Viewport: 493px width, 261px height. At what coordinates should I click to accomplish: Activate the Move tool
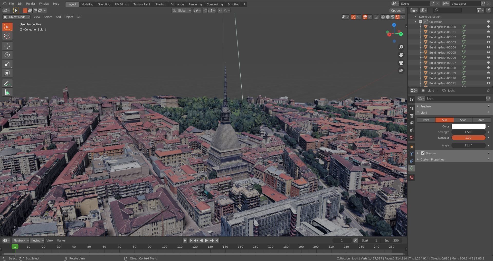[x=7, y=46]
